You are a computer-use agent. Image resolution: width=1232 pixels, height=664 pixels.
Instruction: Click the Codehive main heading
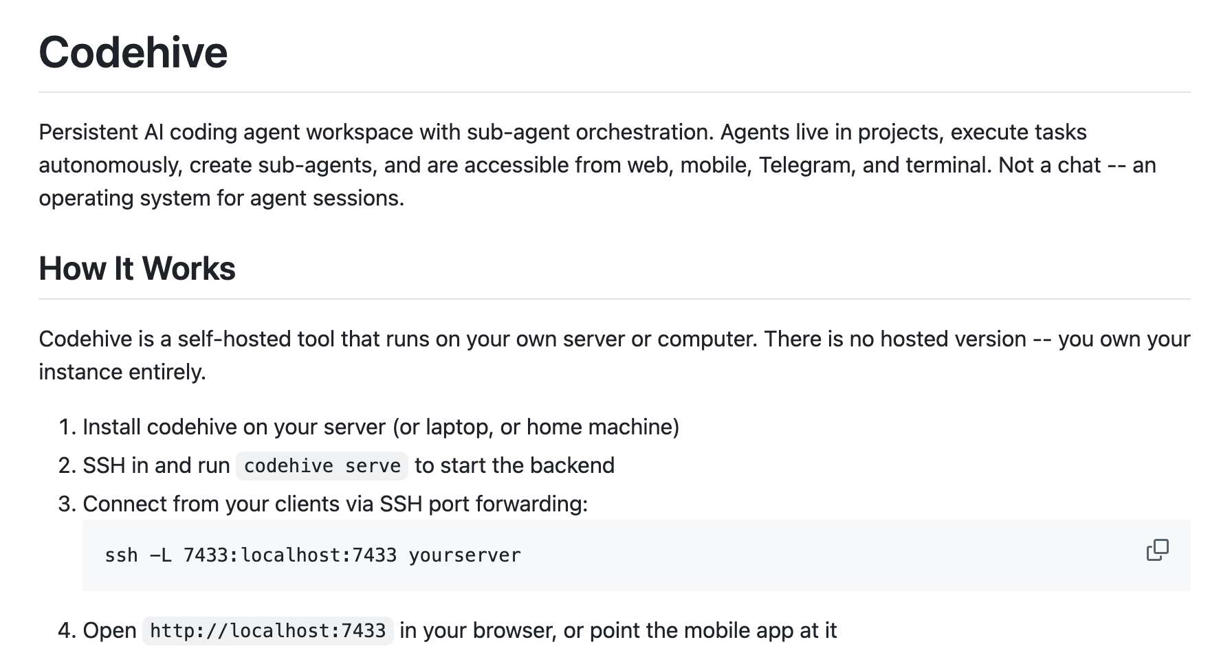pyautogui.click(x=133, y=52)
